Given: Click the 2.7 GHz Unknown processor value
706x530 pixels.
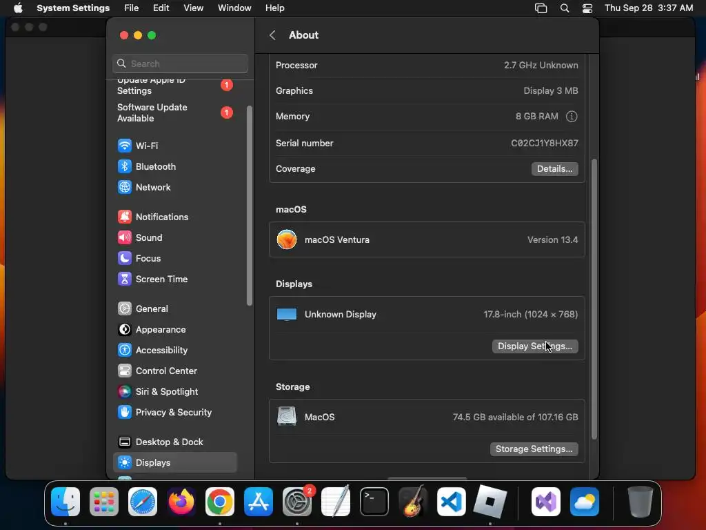Looking at the screenshot, I should [x=541, y=66].
